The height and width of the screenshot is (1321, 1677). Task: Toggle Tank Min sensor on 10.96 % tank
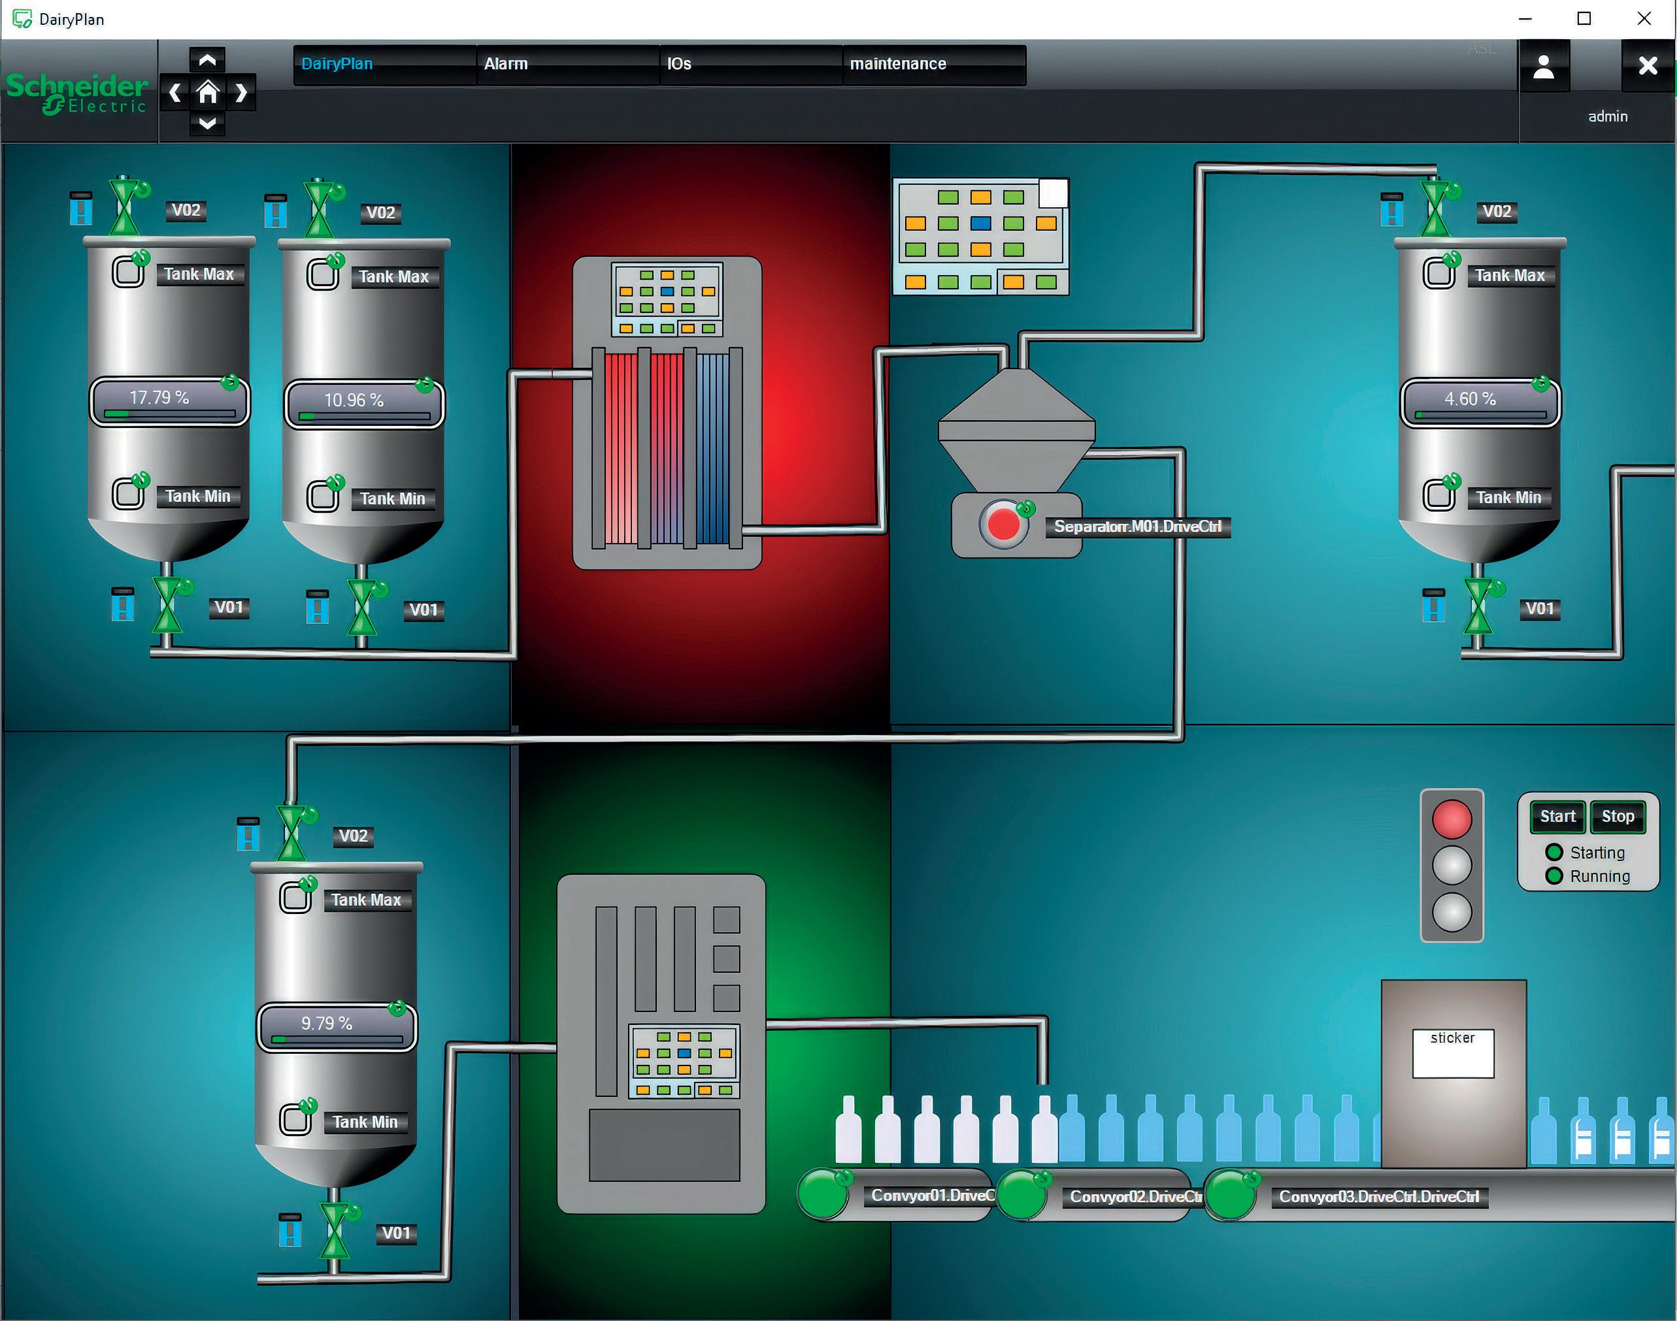pyautogui.click(x=323, y=497)
